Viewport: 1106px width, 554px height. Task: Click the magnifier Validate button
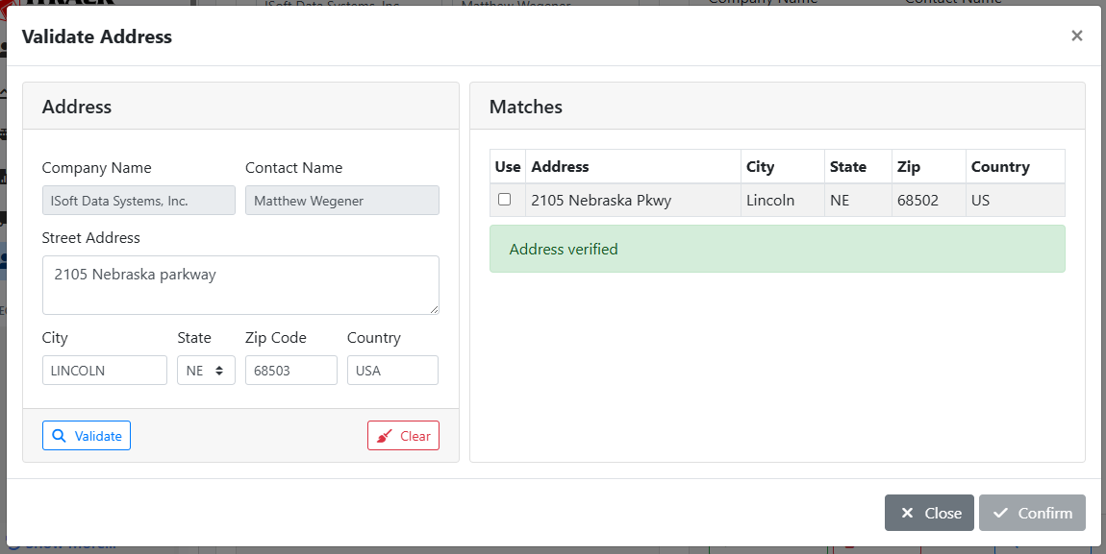pyautogui.click(x=87, y=436)
